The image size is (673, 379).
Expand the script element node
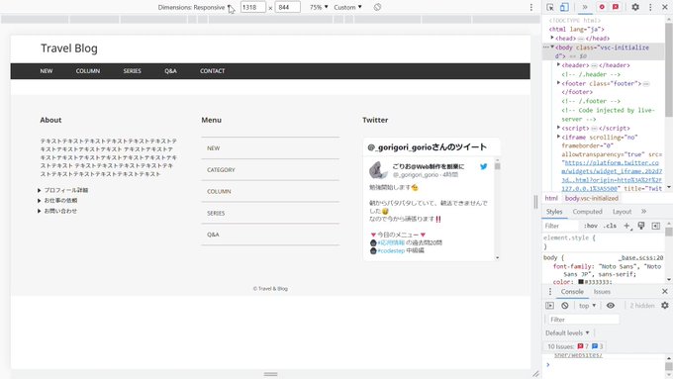[558, 128]
